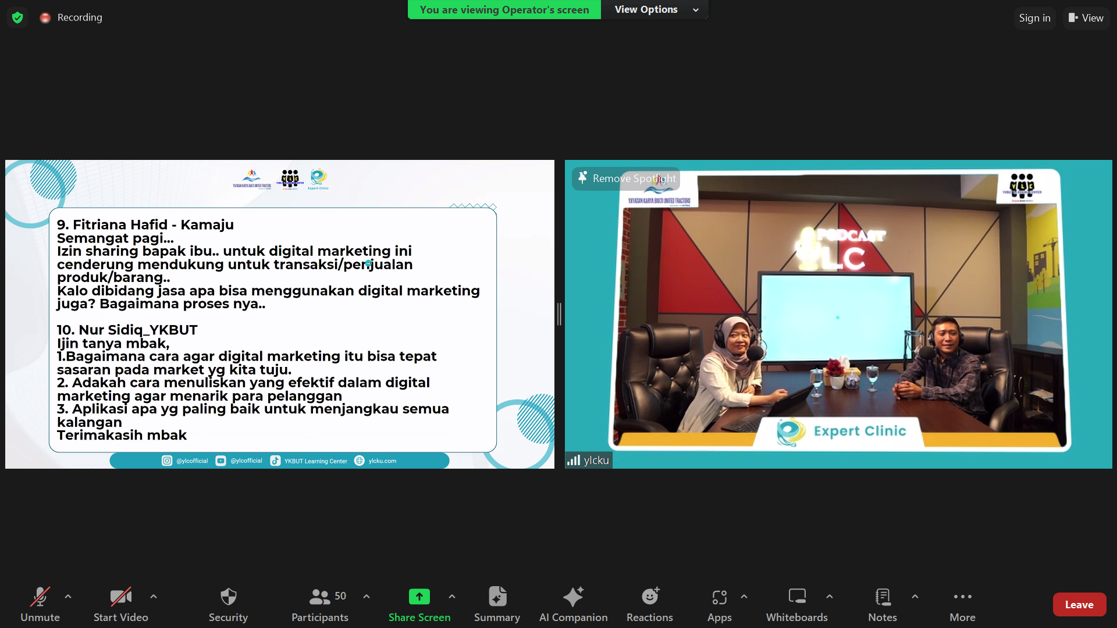This screenshot has width=1117, height=628.
Task: Open the More menu
Action: pyautogui.click(x=962, y=597)
